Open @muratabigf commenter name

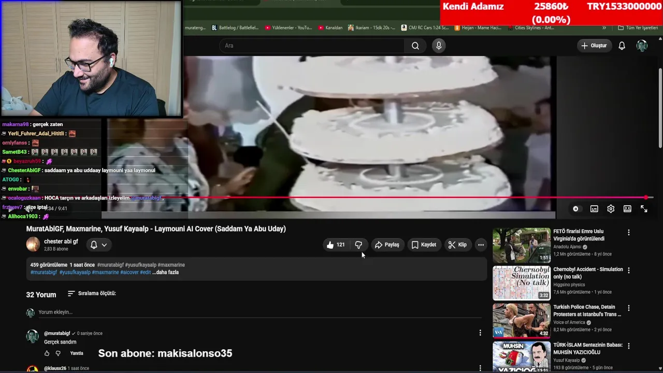click(57, 334)
